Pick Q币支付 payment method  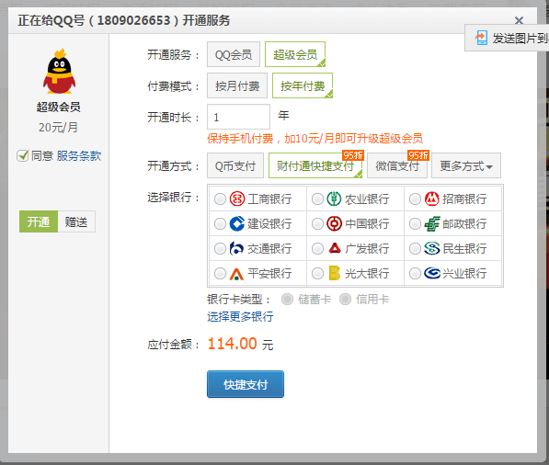[235, 165]
